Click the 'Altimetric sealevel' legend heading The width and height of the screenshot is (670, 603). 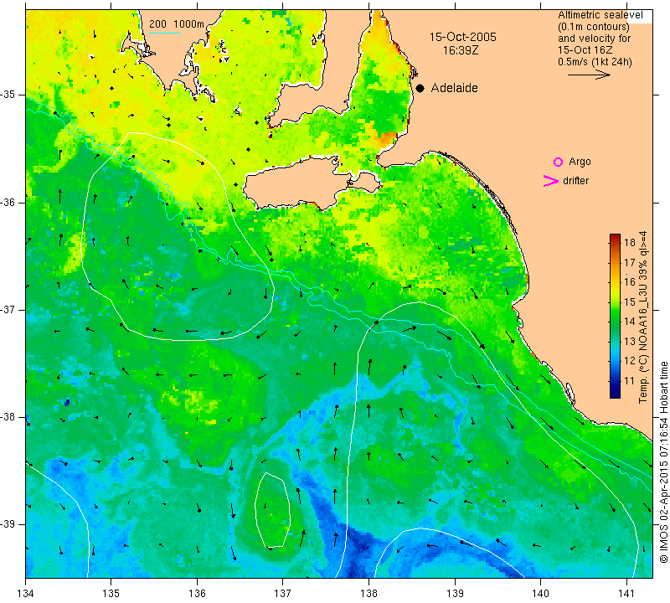click(x=600, y=15)
